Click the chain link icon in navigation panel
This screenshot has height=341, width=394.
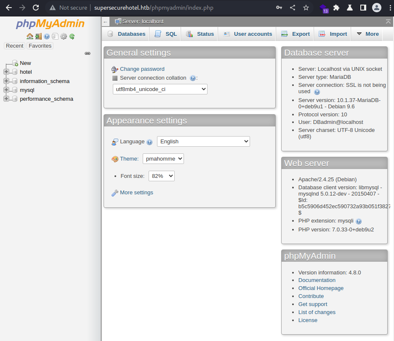coord(88,54)
